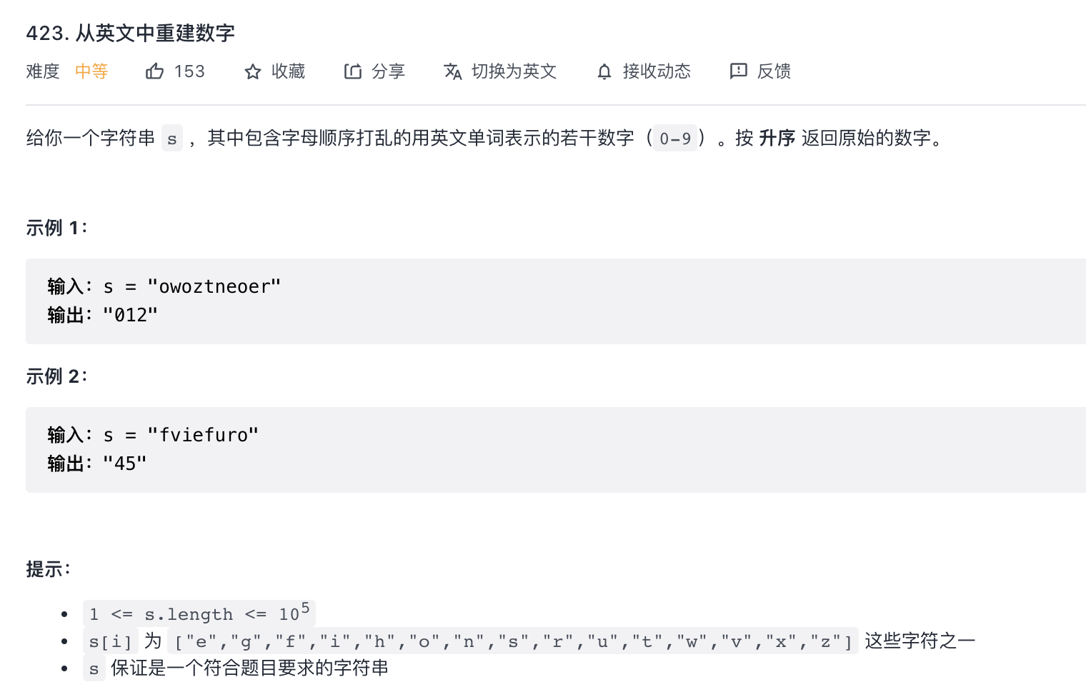This screenshot has height=697, width=1086.
Task: Click the allowed characters array code
Action: [512, 641]
